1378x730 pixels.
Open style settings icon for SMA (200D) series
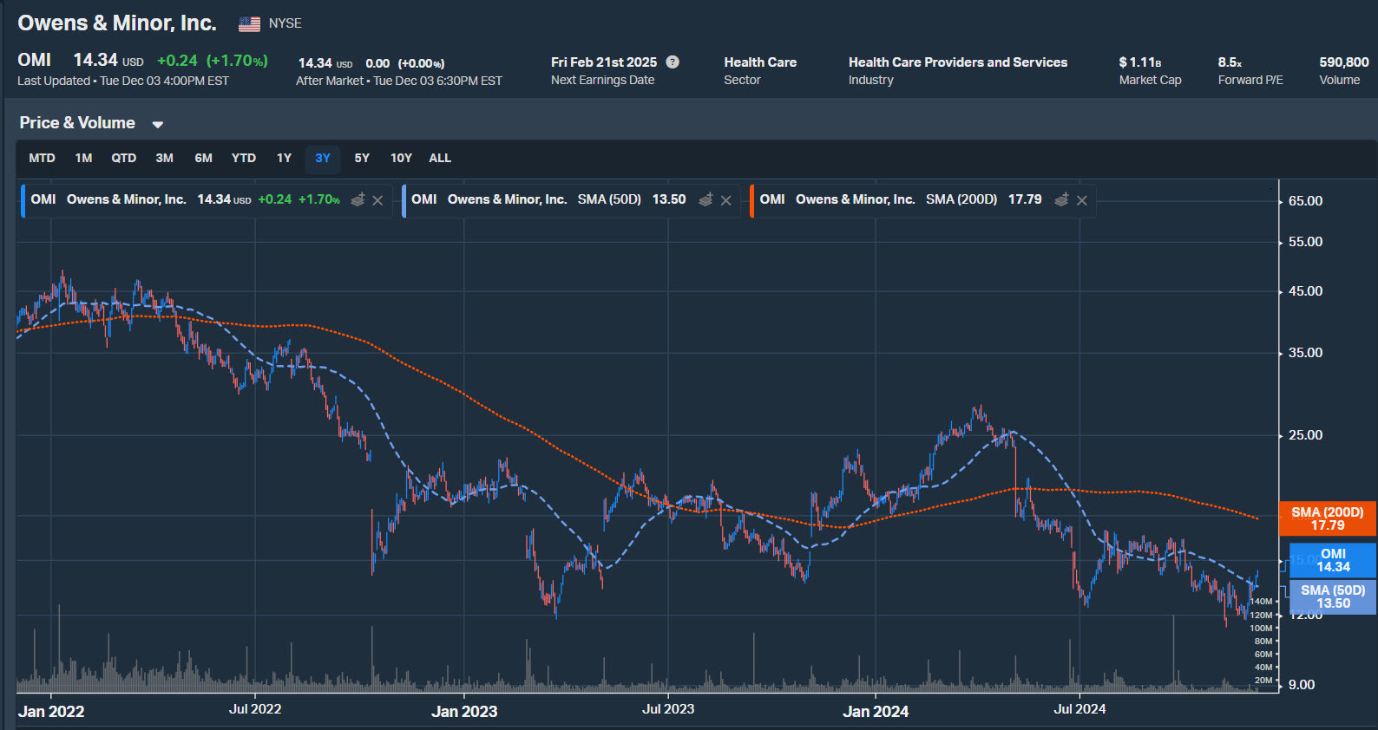[1061, 200]
